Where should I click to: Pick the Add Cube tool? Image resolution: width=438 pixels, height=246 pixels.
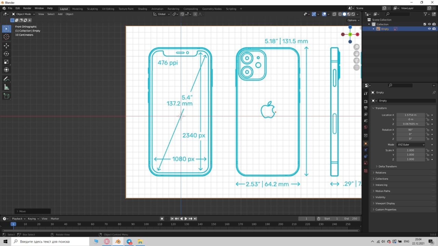click(7, 96)
